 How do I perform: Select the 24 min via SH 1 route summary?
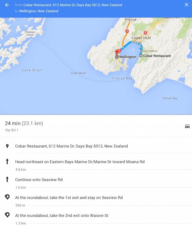point(96,126)
